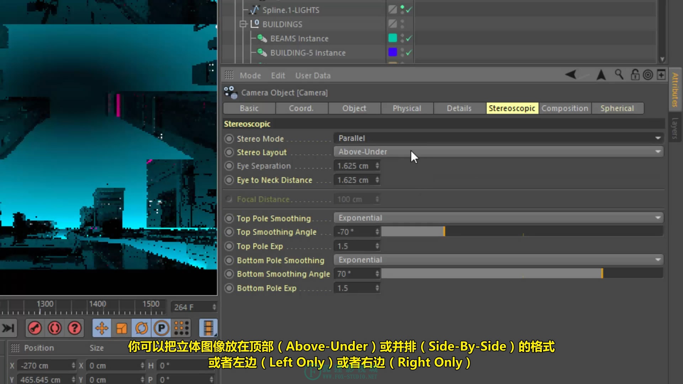683x384 pixels.
Task: Open the Composition tab
Action: pyautogui.click(x=565, y=108)
